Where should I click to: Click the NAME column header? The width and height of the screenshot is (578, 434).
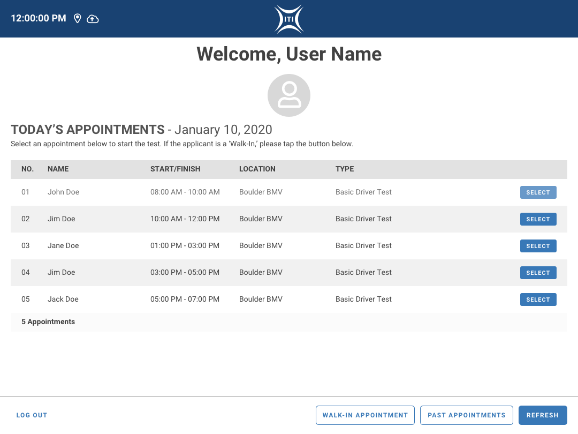[x=58, y=169]
